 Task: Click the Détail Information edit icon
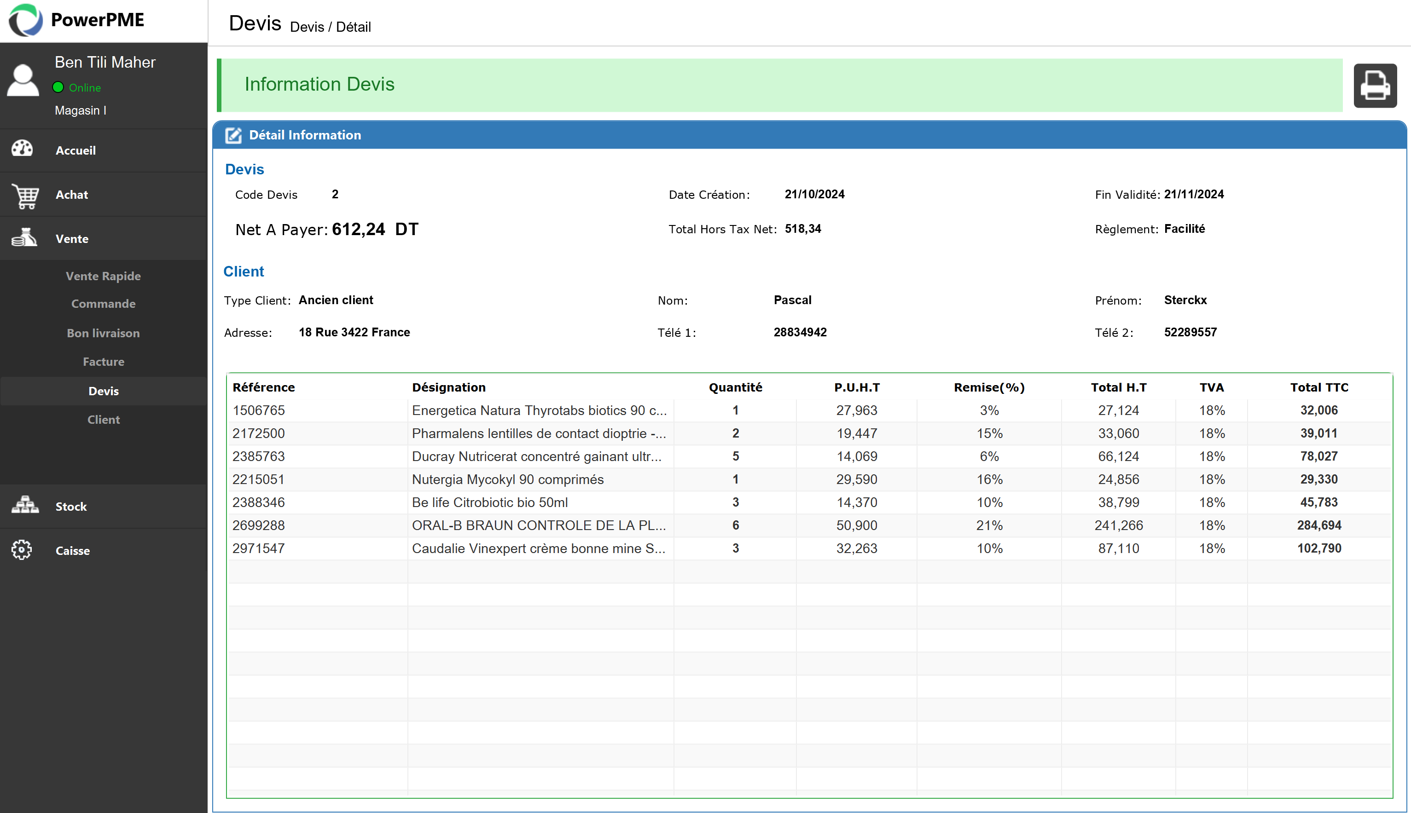tap(233, 136)
